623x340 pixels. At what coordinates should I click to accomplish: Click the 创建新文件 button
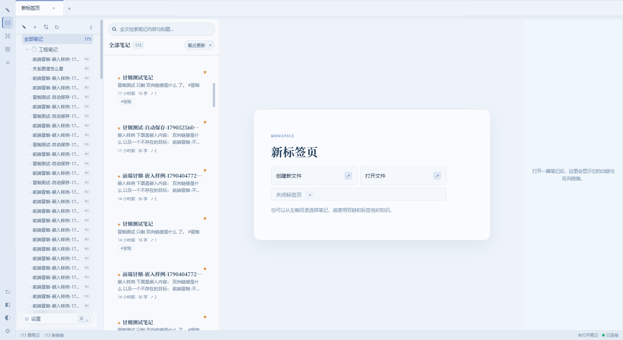coord(314,175)
